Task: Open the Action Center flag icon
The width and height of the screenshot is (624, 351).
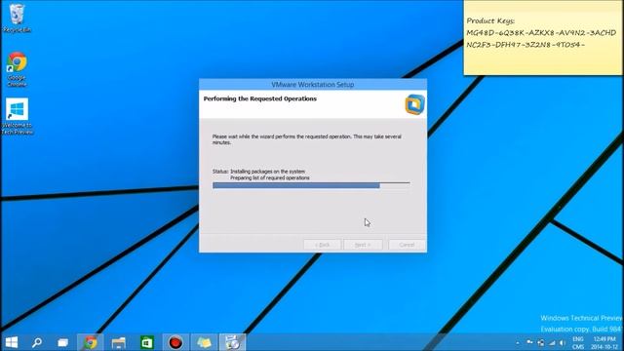Action: pos(529,342)
